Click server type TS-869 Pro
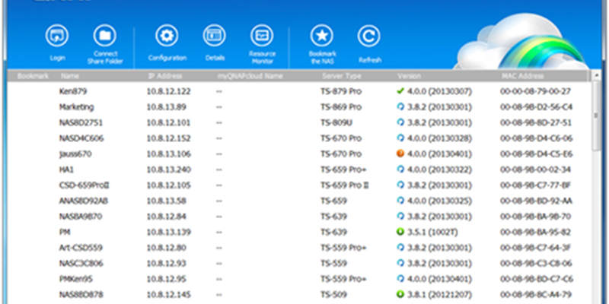The width and height of the screenshot is (609, 304). click(x=341, y=107)
